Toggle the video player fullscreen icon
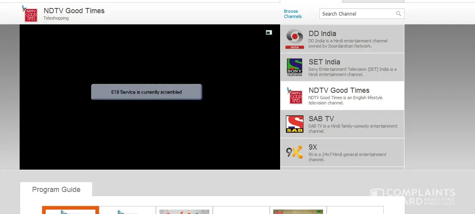The image size is (475, 214). tap(269, 32)
